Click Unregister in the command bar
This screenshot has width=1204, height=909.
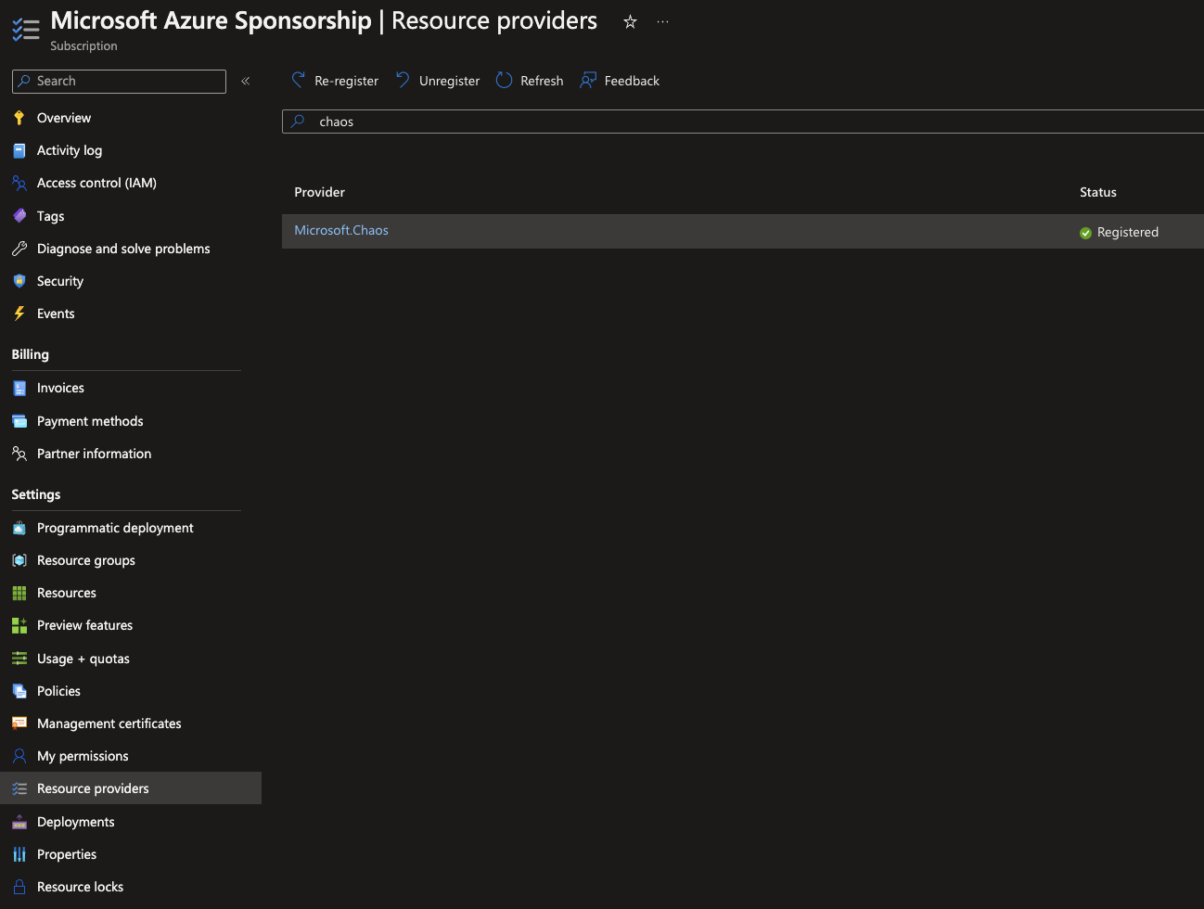(438, 81)
